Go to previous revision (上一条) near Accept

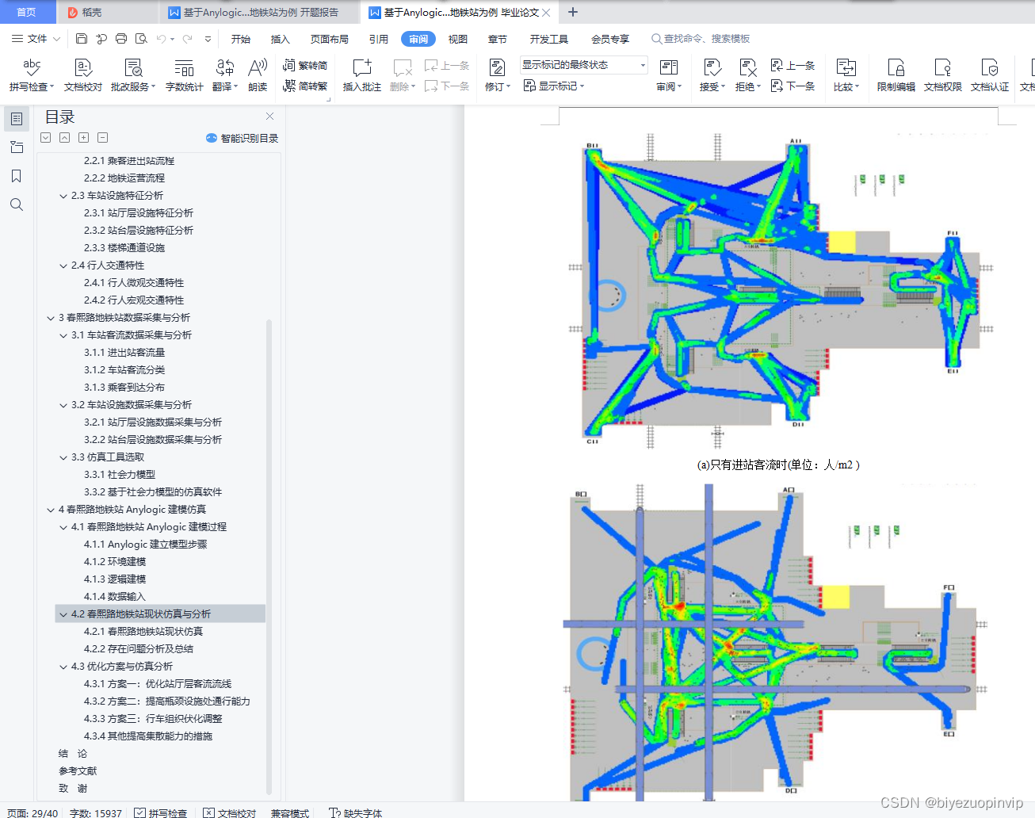(x=792, y=65)
